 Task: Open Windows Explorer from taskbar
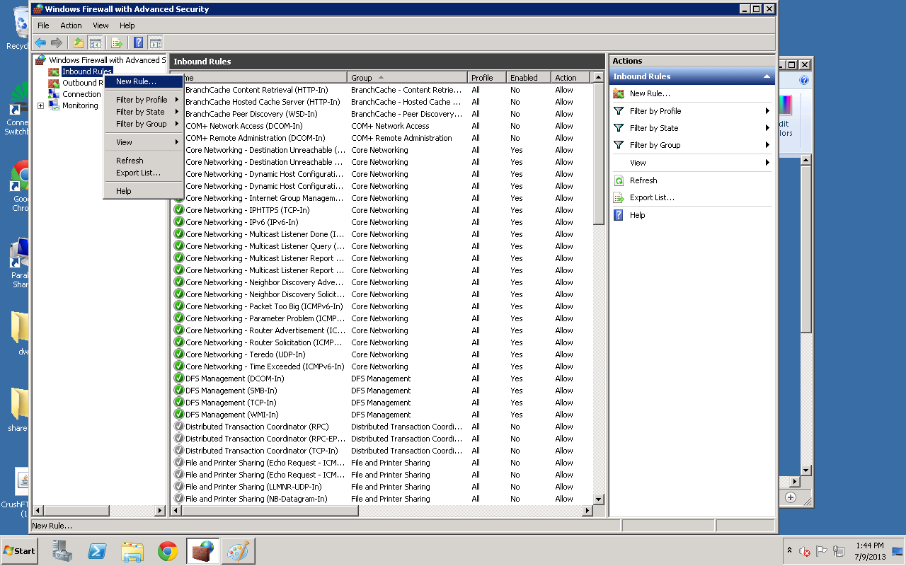click(x=132, y=550)
